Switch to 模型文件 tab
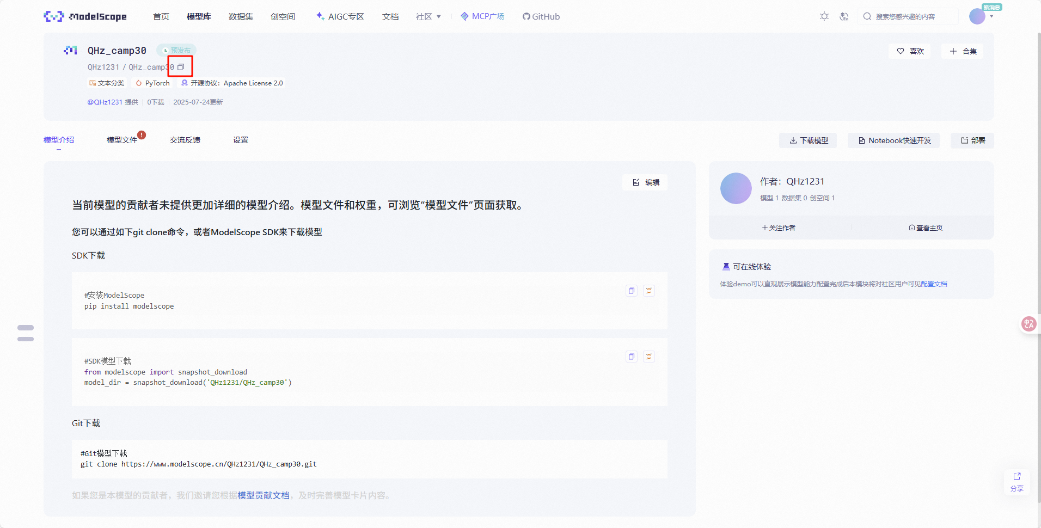The image size is (1041, 528). (x=122, y=140)
